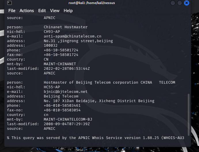Open the Help menu
Image resolution: width=199 pixels, height=152 pixels.
coord(68,11)
